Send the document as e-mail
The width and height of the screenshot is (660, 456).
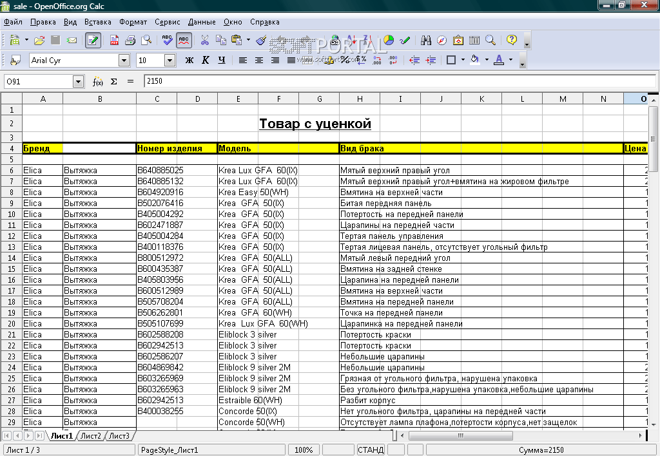[x=72, y=40]
